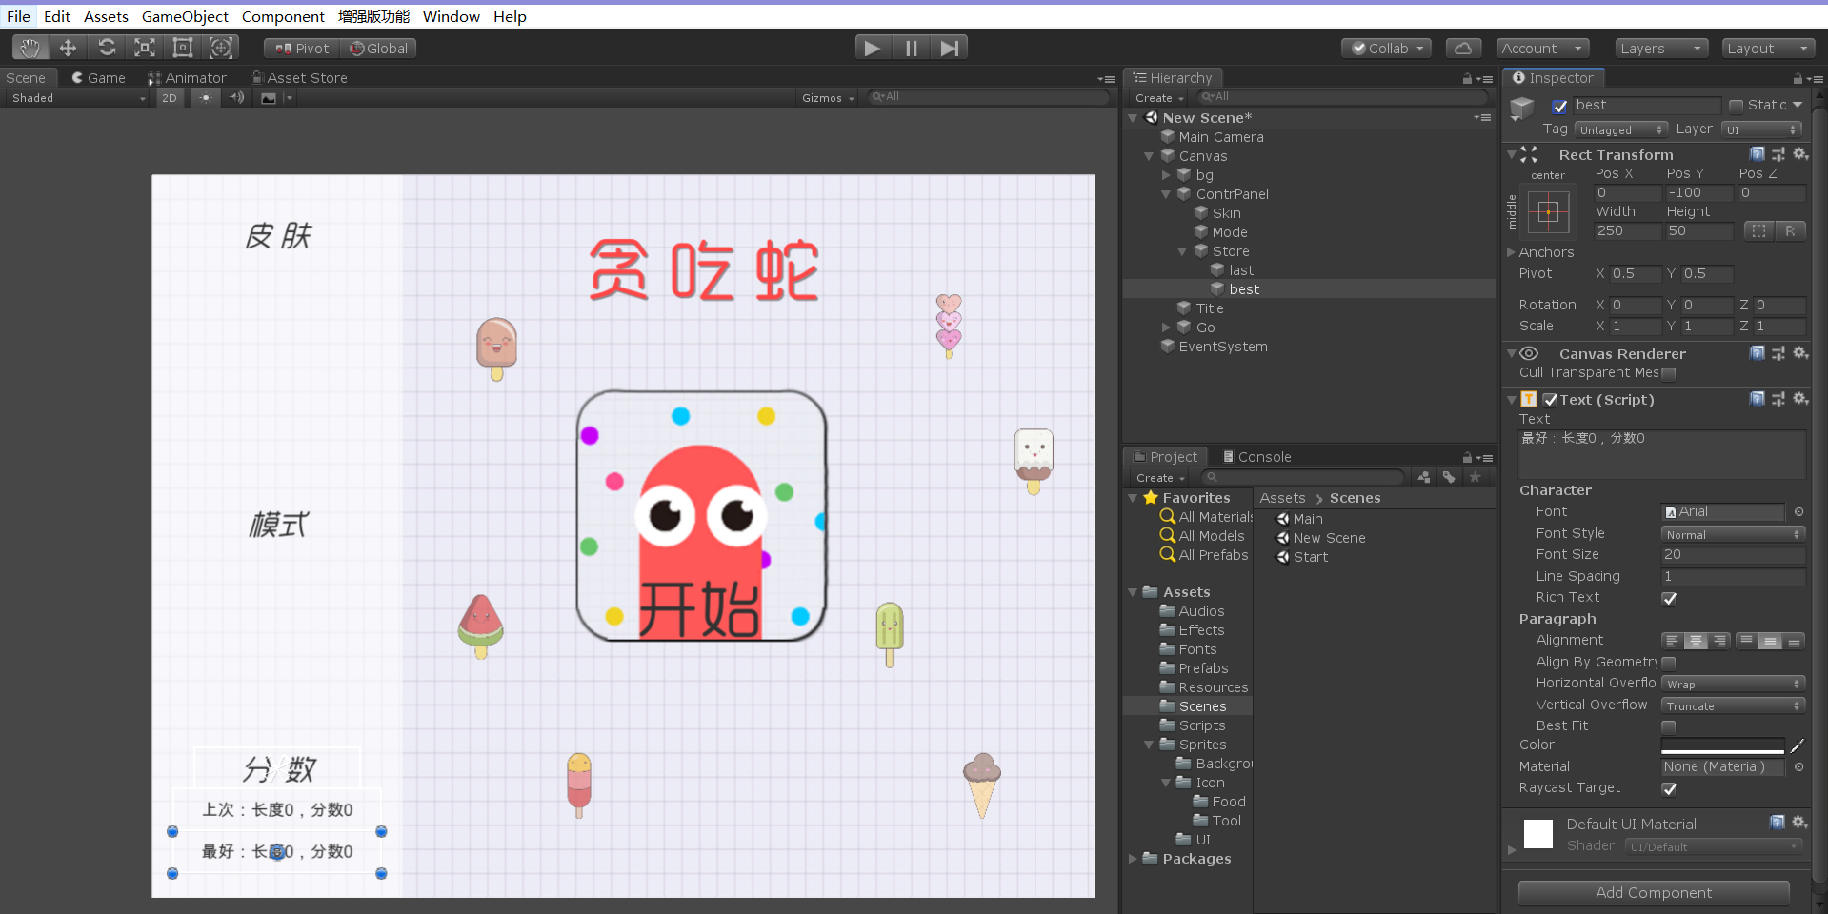
Task: Click the Pause button
Action: pos(912,48)
